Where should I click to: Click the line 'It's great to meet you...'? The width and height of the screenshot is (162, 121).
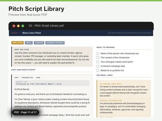(51, 94)
